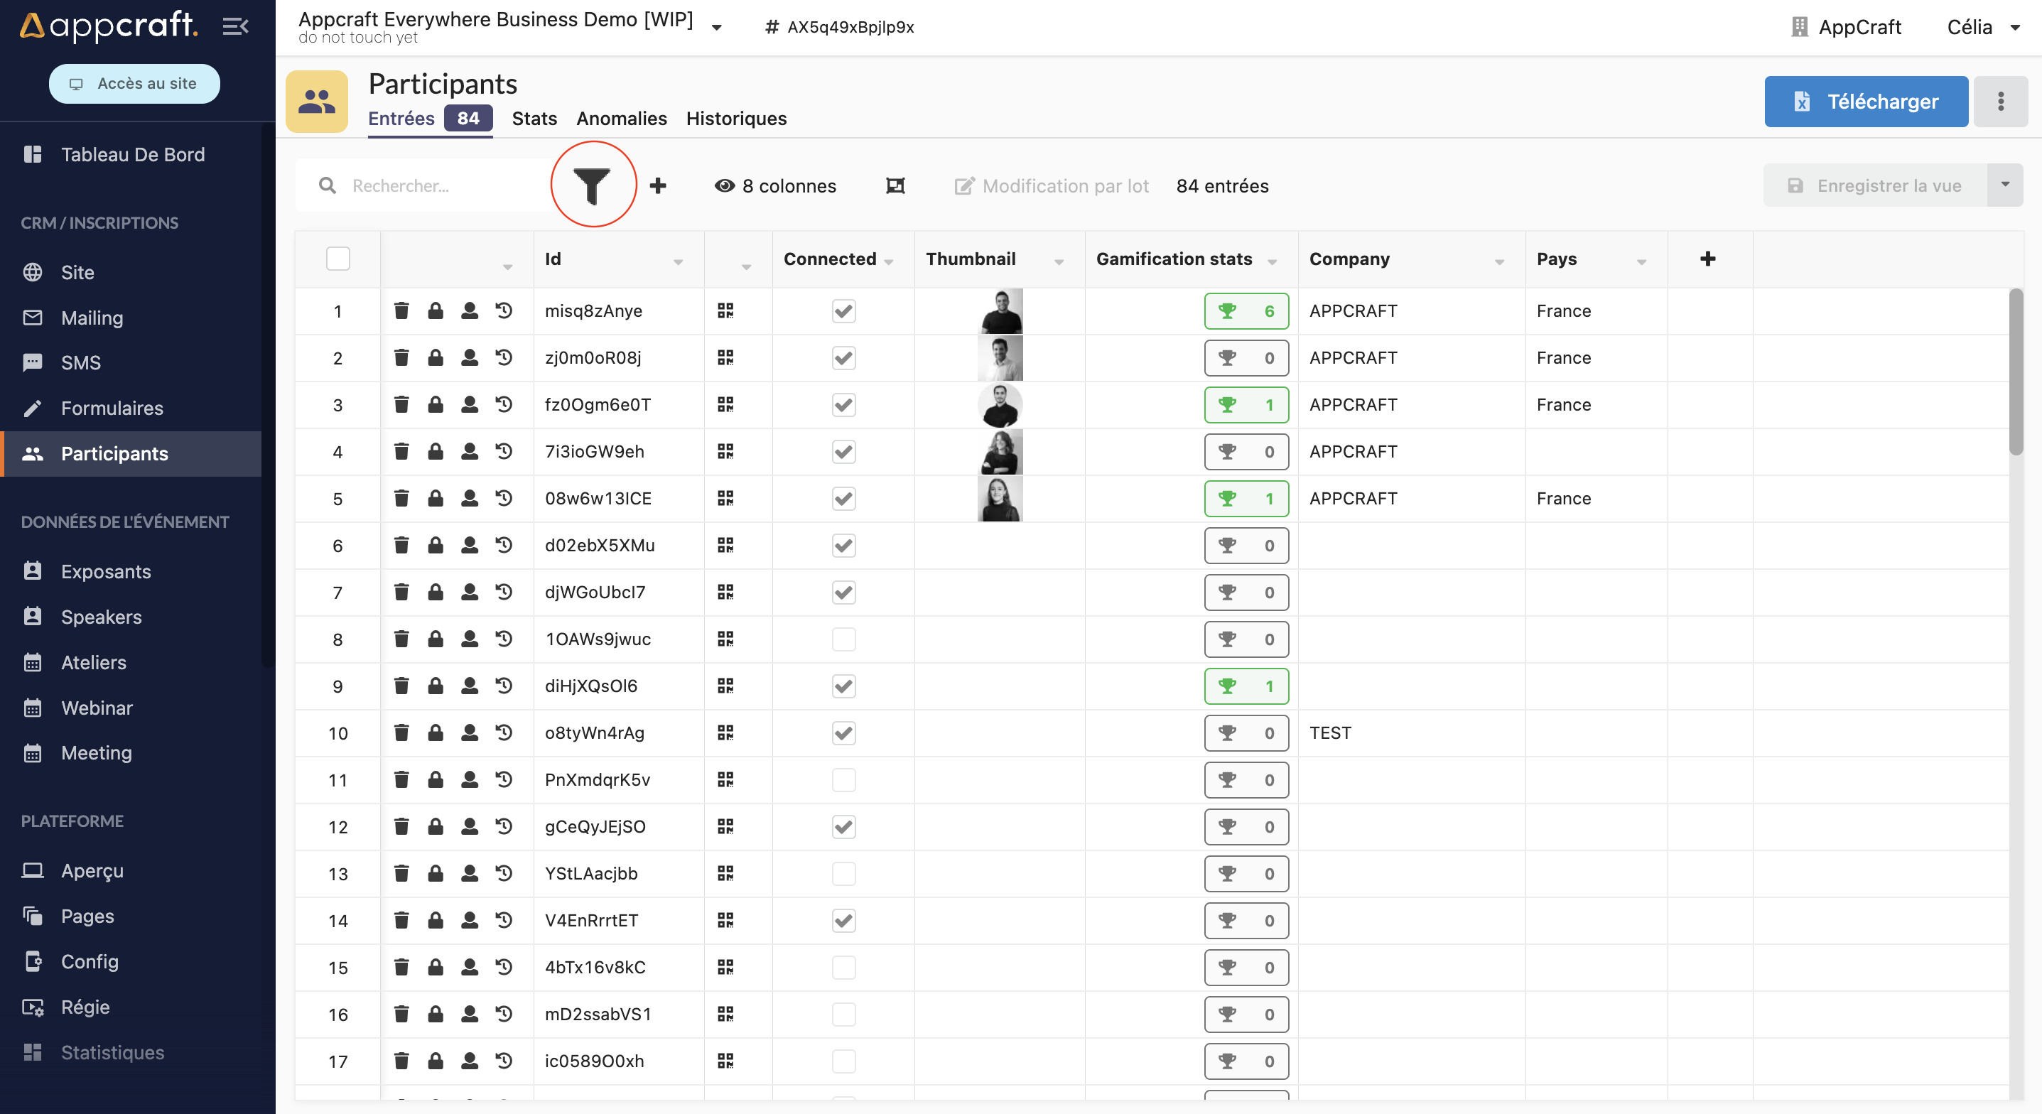Expand the Connected column dropdown
Screen dimensions: 2042x1114
893,261
